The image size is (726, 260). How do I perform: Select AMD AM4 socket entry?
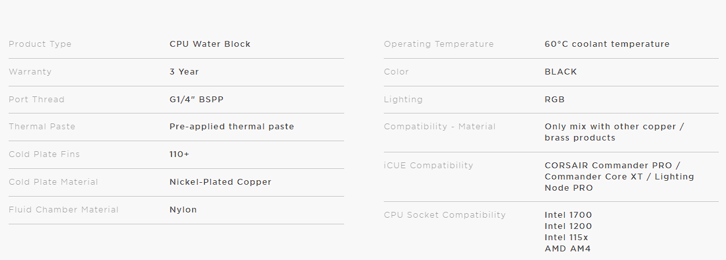pyautogui.click(x=567, y=249)
